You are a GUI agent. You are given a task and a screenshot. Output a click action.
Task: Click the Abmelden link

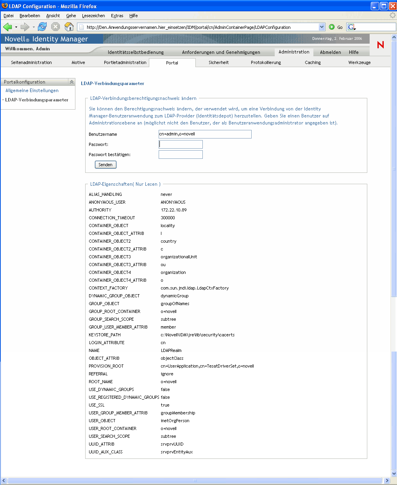331,52
